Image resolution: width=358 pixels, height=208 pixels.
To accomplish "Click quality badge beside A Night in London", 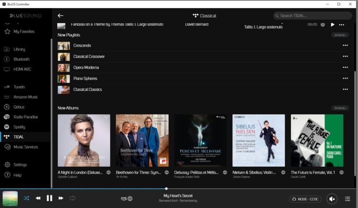I will coord(108,172).
